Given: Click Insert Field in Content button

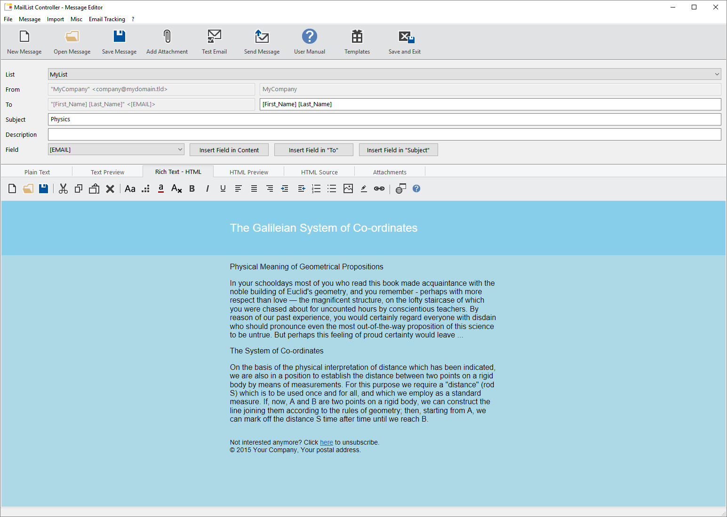Looking at the screenshot, I should click(x=229, y=150).
